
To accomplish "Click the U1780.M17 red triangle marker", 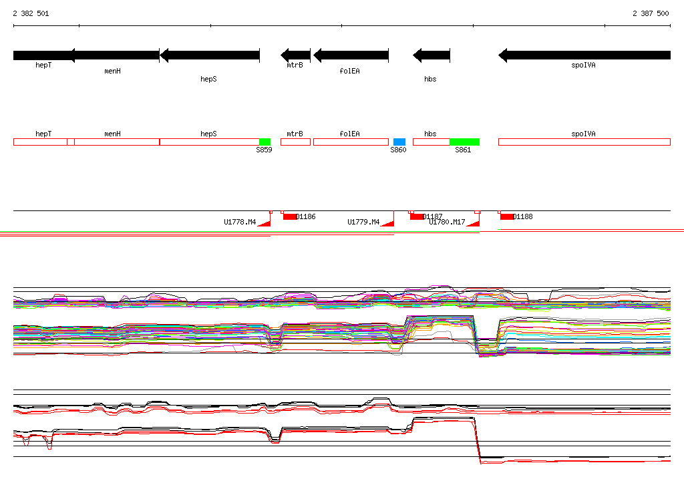I will [x=475, y=223].
